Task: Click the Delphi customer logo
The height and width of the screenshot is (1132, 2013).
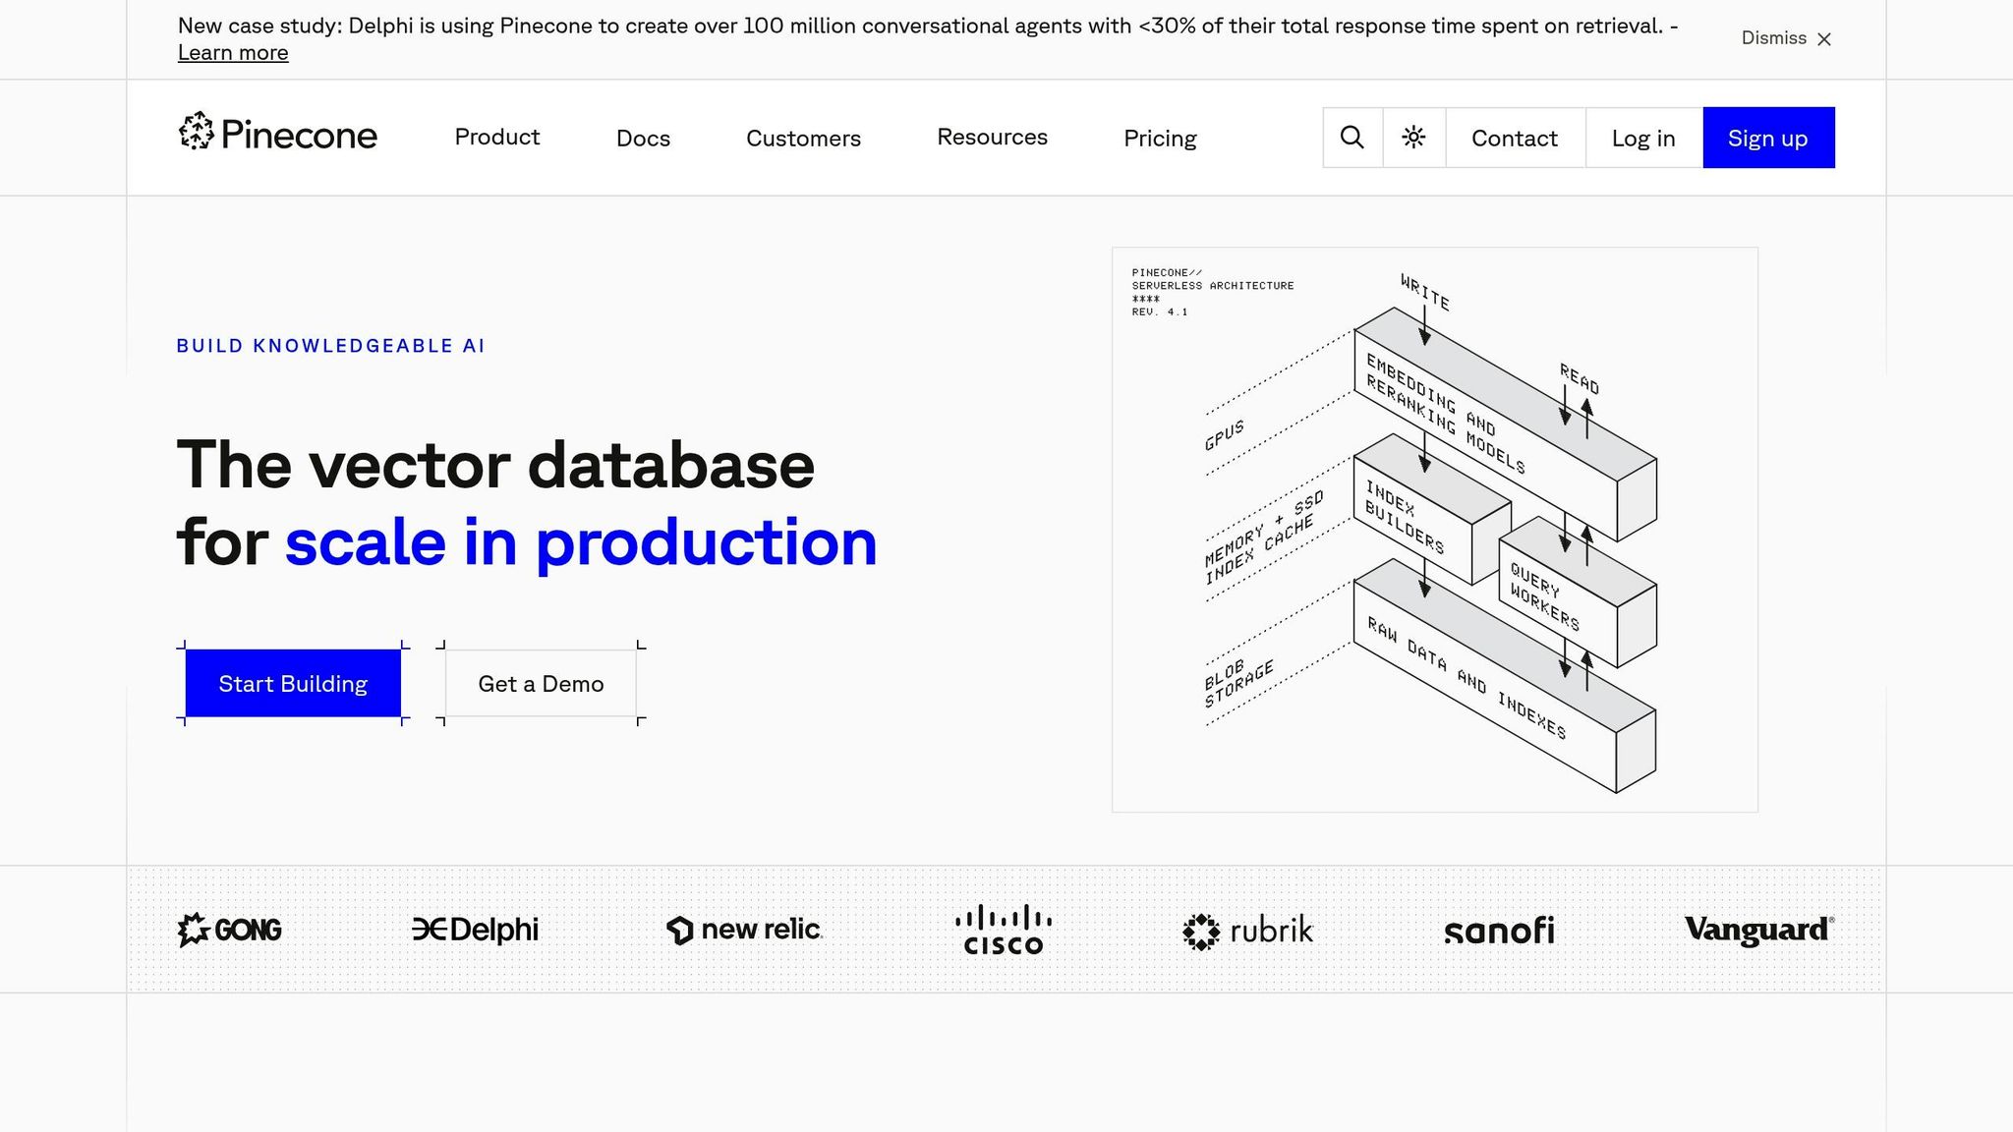Action: click(475, 930)
